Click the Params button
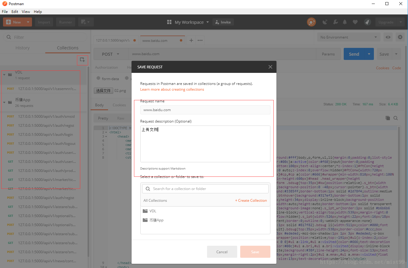 point(328,54)
